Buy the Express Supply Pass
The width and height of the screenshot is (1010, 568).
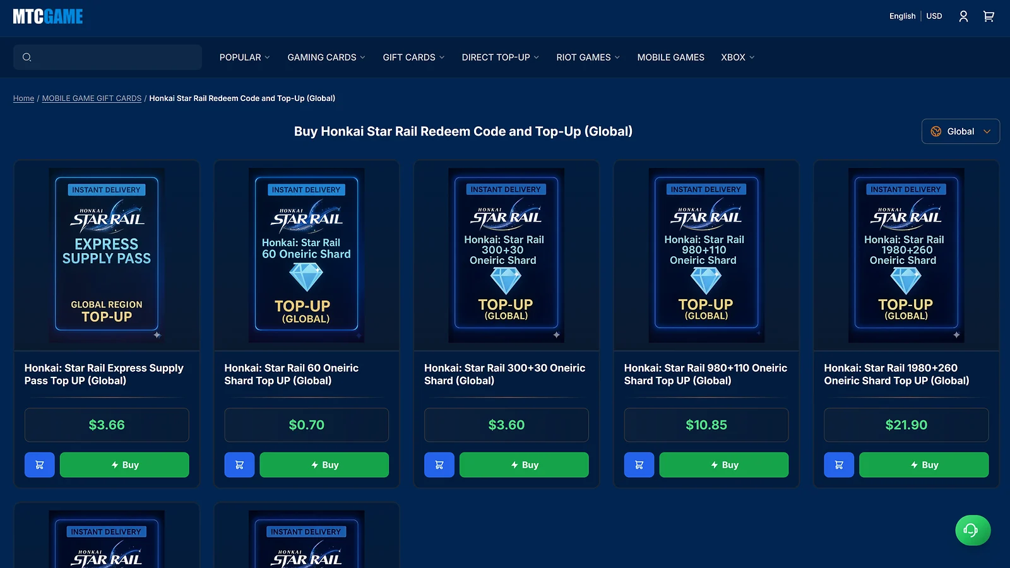click(x=124, y=465)
